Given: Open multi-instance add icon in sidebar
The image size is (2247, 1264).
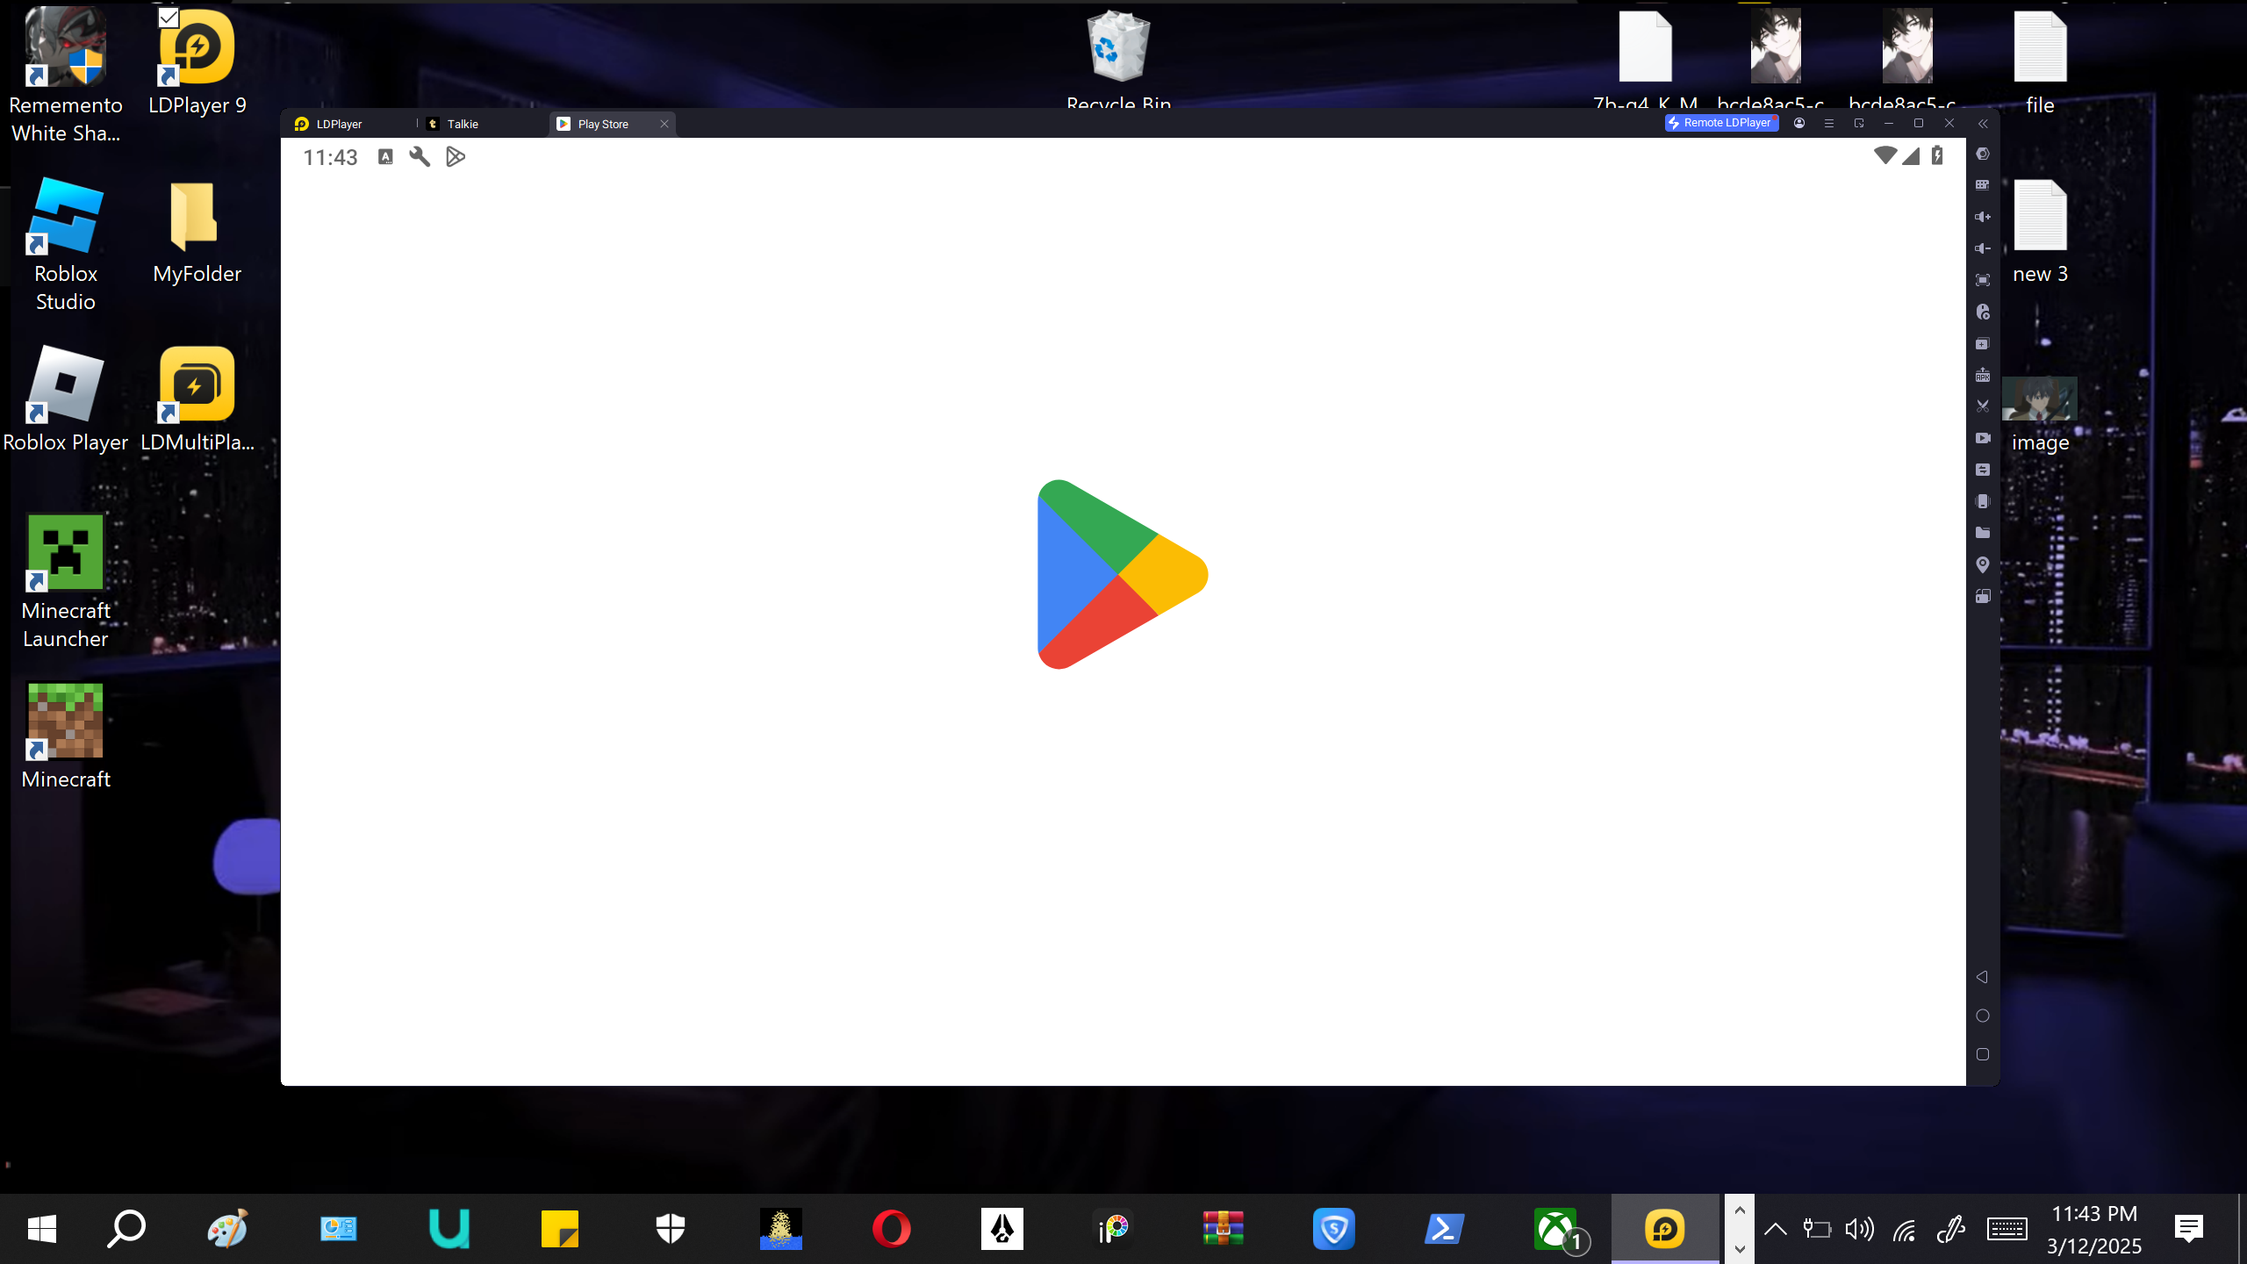Looking at the screenshot, I should 1982,343.
